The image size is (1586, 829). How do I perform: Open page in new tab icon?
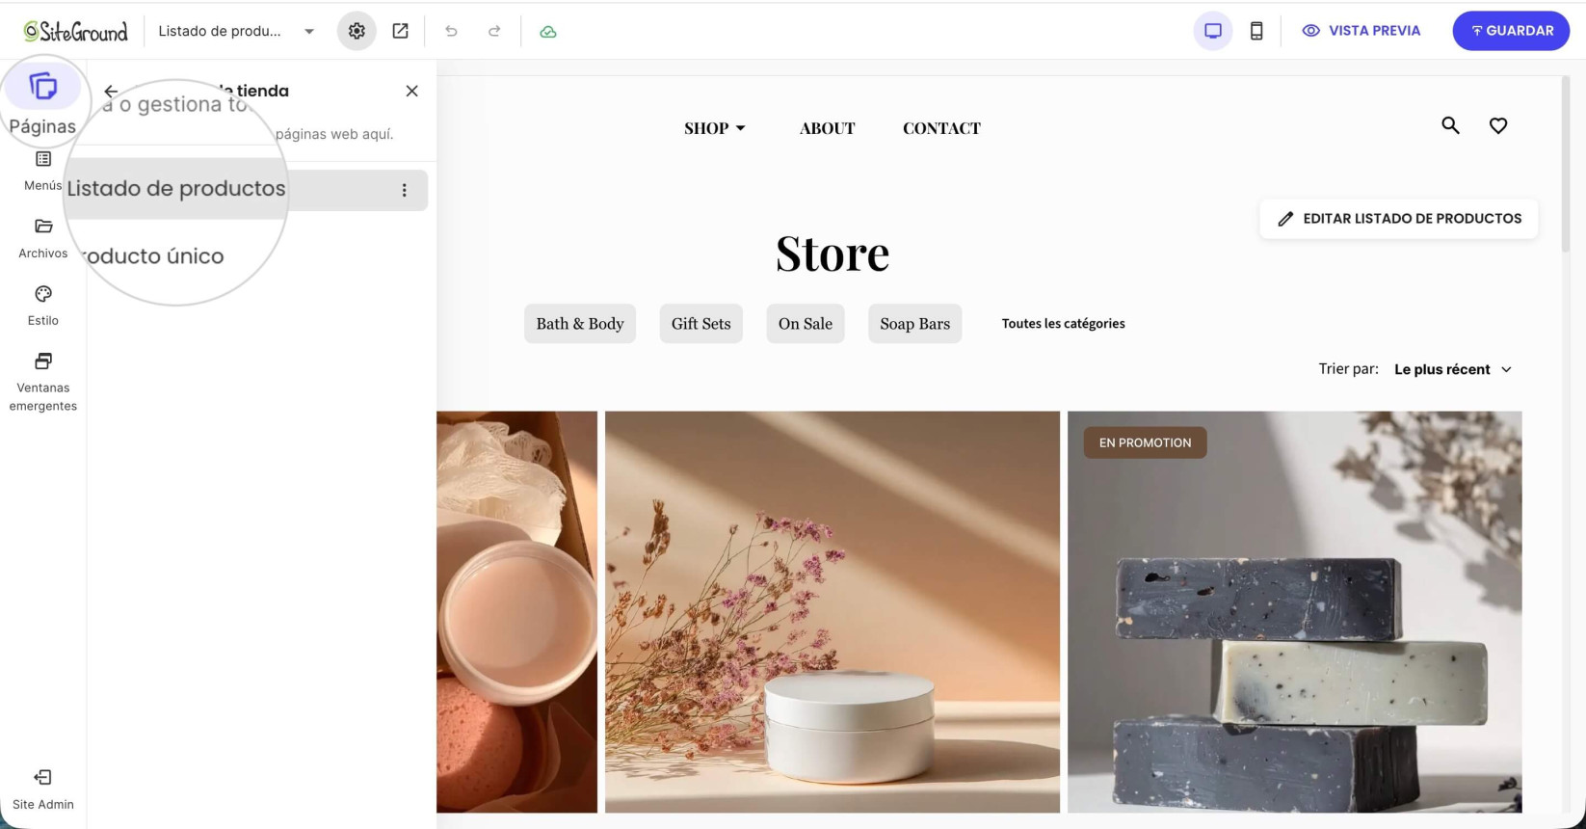[x=400, y=31]
